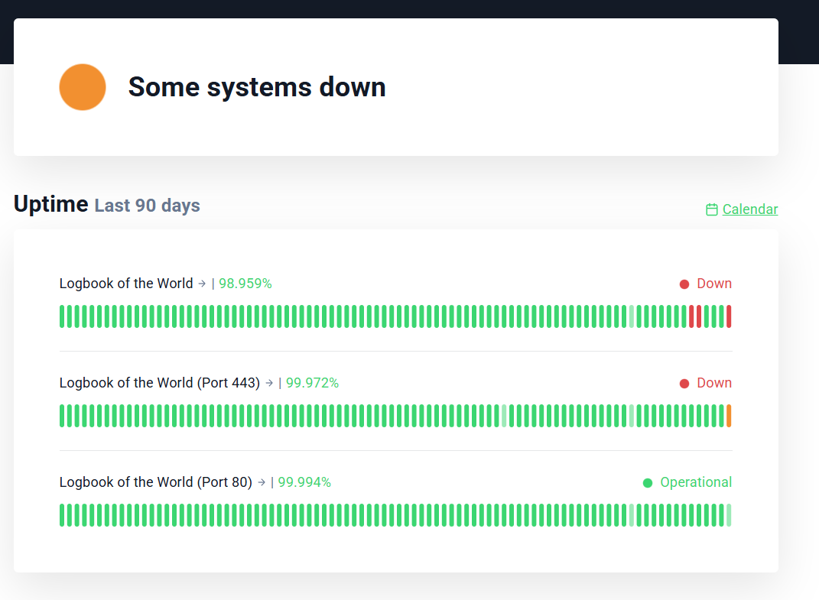819x600 pixels.
Task: Open the Logbook of the World monitor link
Action: 126,284
